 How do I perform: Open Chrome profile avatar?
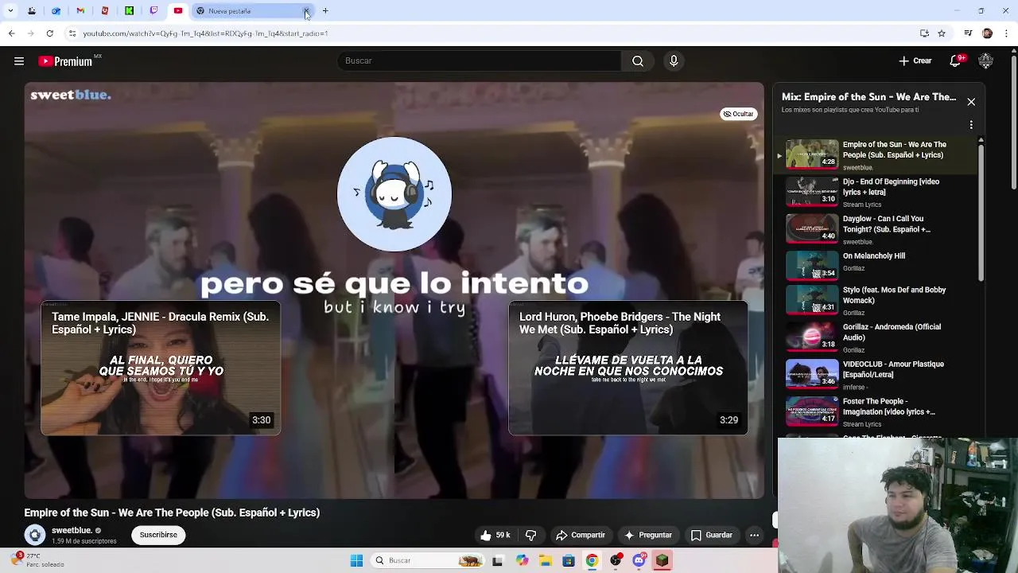coord(987,33)
